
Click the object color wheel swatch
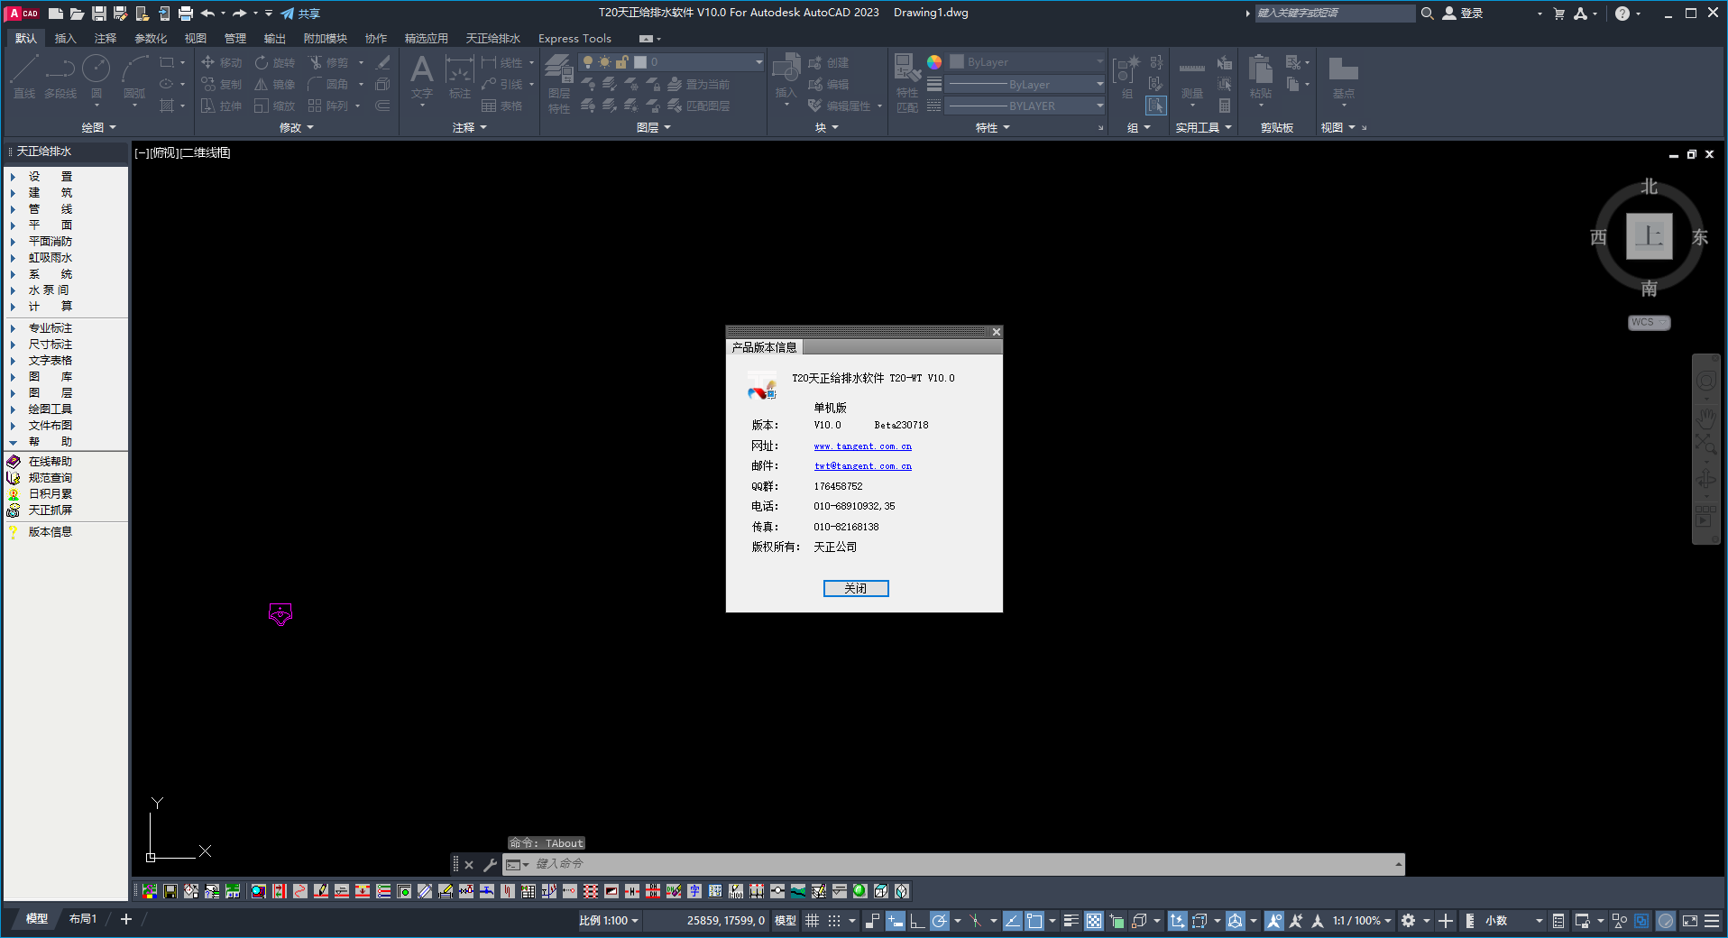pyautogui.click(x=934, y=62)
